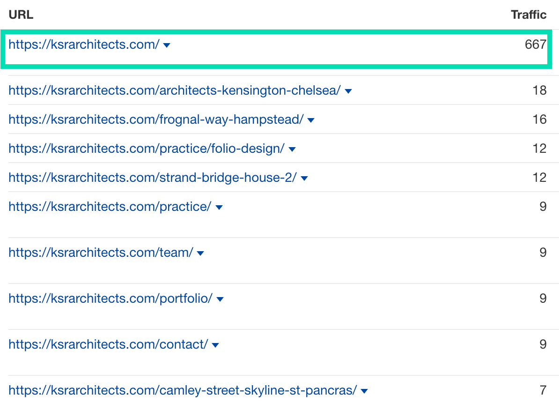Expand dropdown arrow beside the /team/ URL
Image resolution: width=559 pixels, height=403 pixels.
pos(200,254)
